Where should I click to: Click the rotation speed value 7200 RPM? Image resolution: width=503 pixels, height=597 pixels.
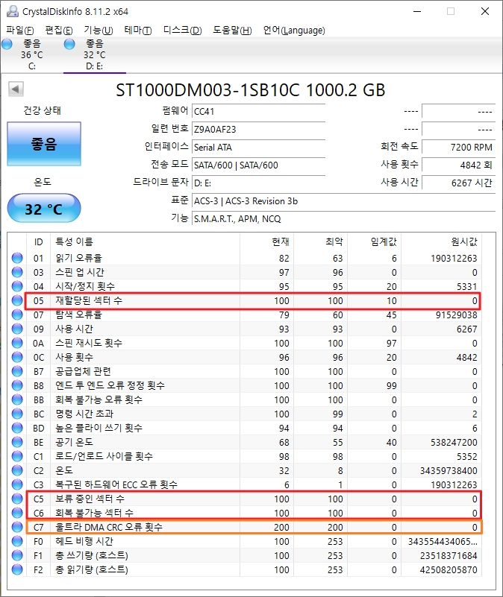[458, 148]
